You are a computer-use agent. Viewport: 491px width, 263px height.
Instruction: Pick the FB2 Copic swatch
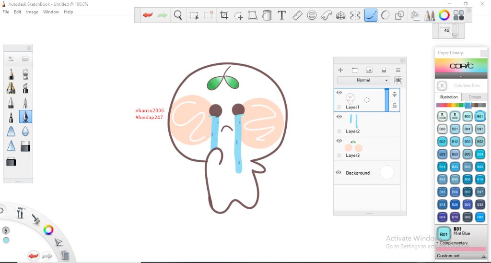pyautogui.click(x=480, y=217)
